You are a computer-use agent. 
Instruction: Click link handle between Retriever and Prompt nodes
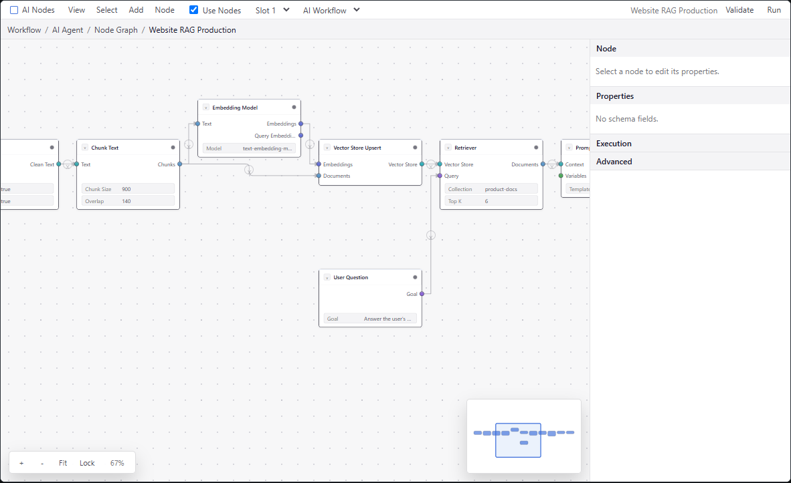tap(552, 165)
